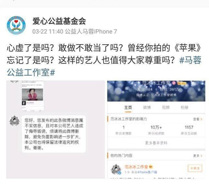Open the right attached profile screenshot image
The width and height of the screenshot is (209, 184).
coord(156,130)
